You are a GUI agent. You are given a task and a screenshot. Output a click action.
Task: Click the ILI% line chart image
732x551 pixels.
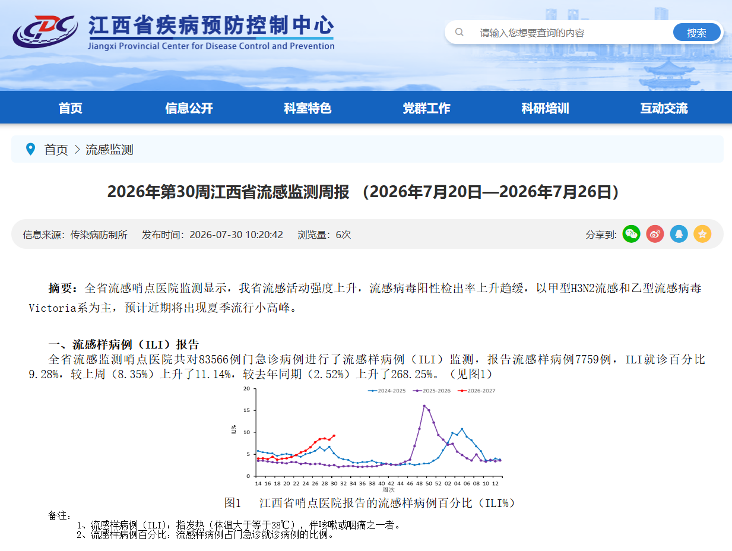tap(367, 439)
